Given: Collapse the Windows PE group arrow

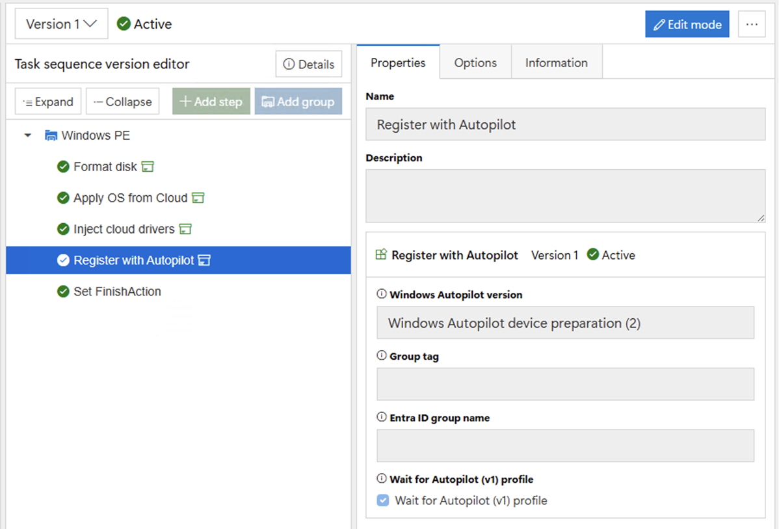Looking at the screenshot, I should (28, 135).
